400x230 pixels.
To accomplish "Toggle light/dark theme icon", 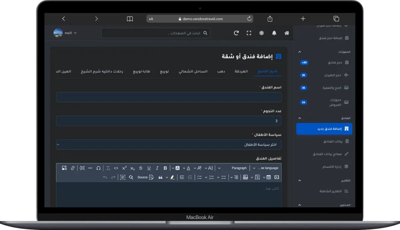I will tap(262, 33).
